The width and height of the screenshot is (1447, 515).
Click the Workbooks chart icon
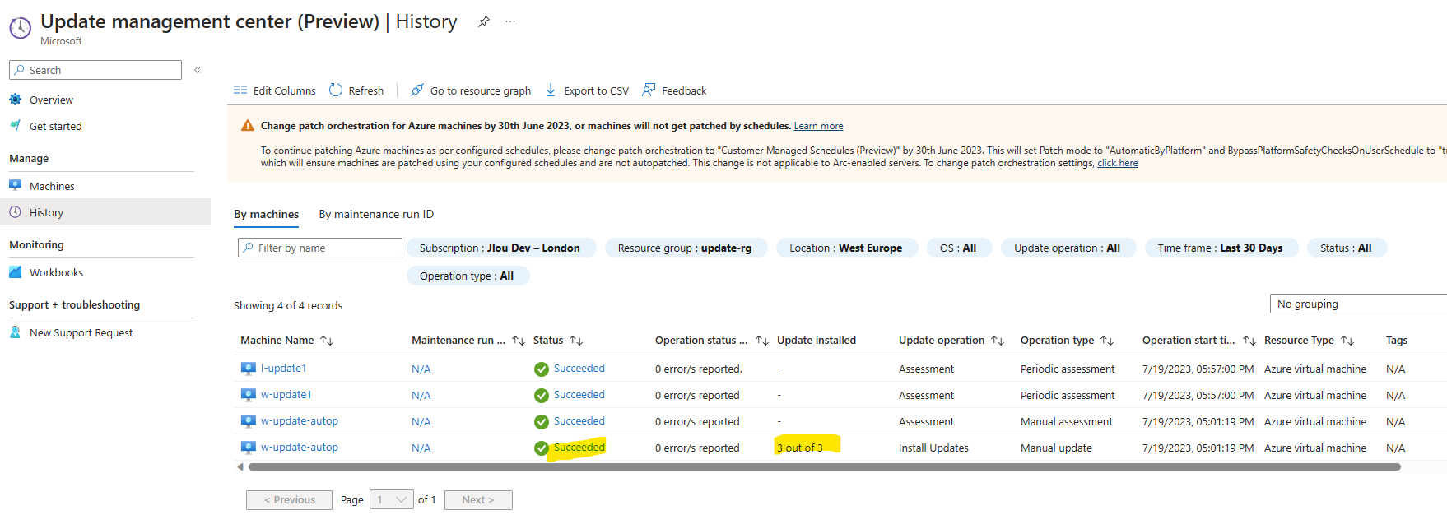tap(16, 272)
